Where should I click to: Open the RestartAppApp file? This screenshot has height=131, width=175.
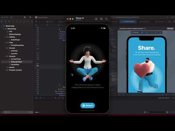tap(15, 34)
